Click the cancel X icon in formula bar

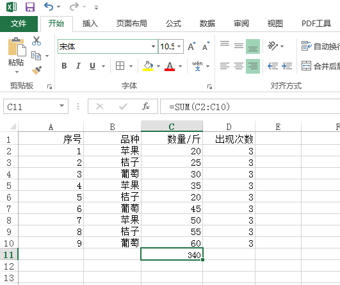click(x=100, y=106)
